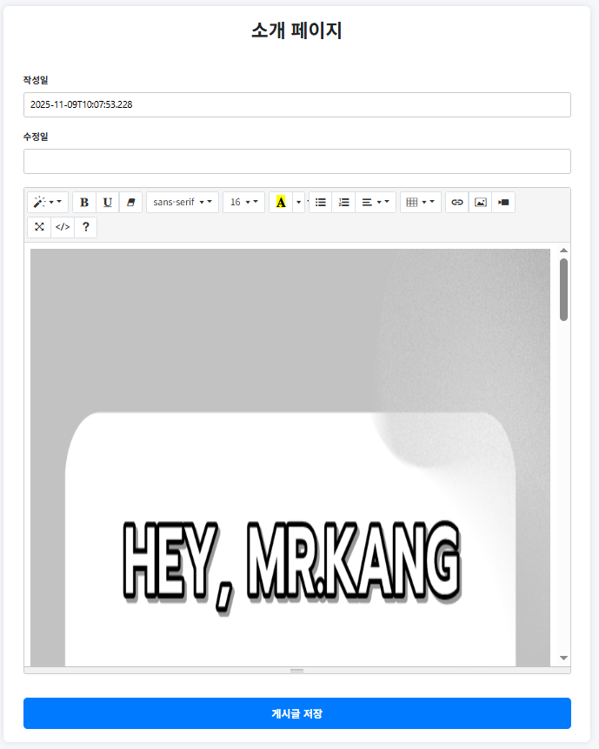Open the table insert dropdown

tap(421, 202)
